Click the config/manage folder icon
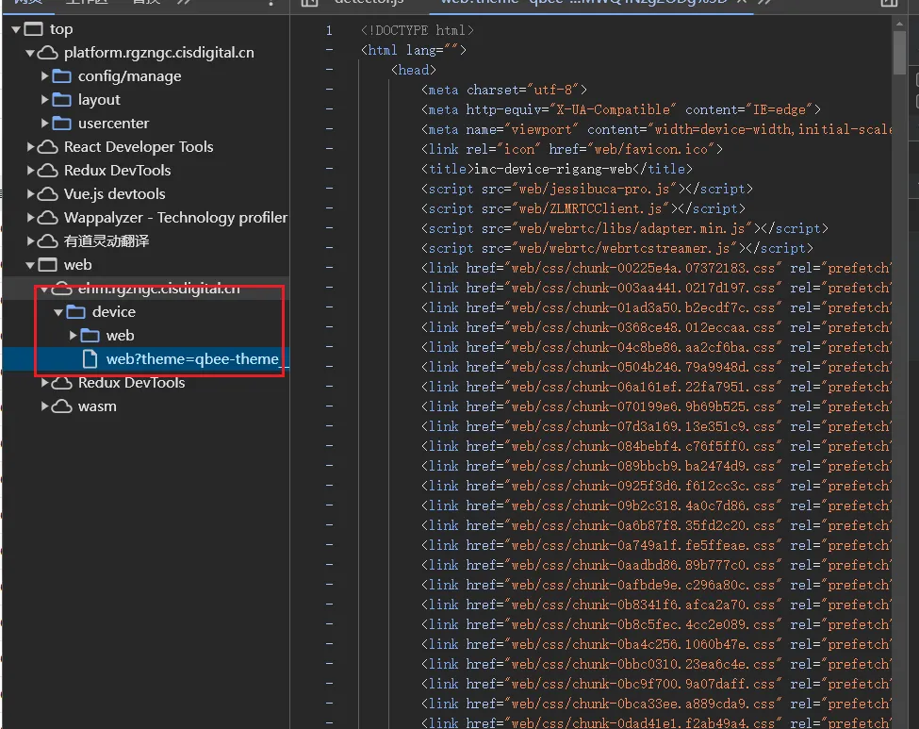Screen dimensions: 919x729 coord(61,76)
